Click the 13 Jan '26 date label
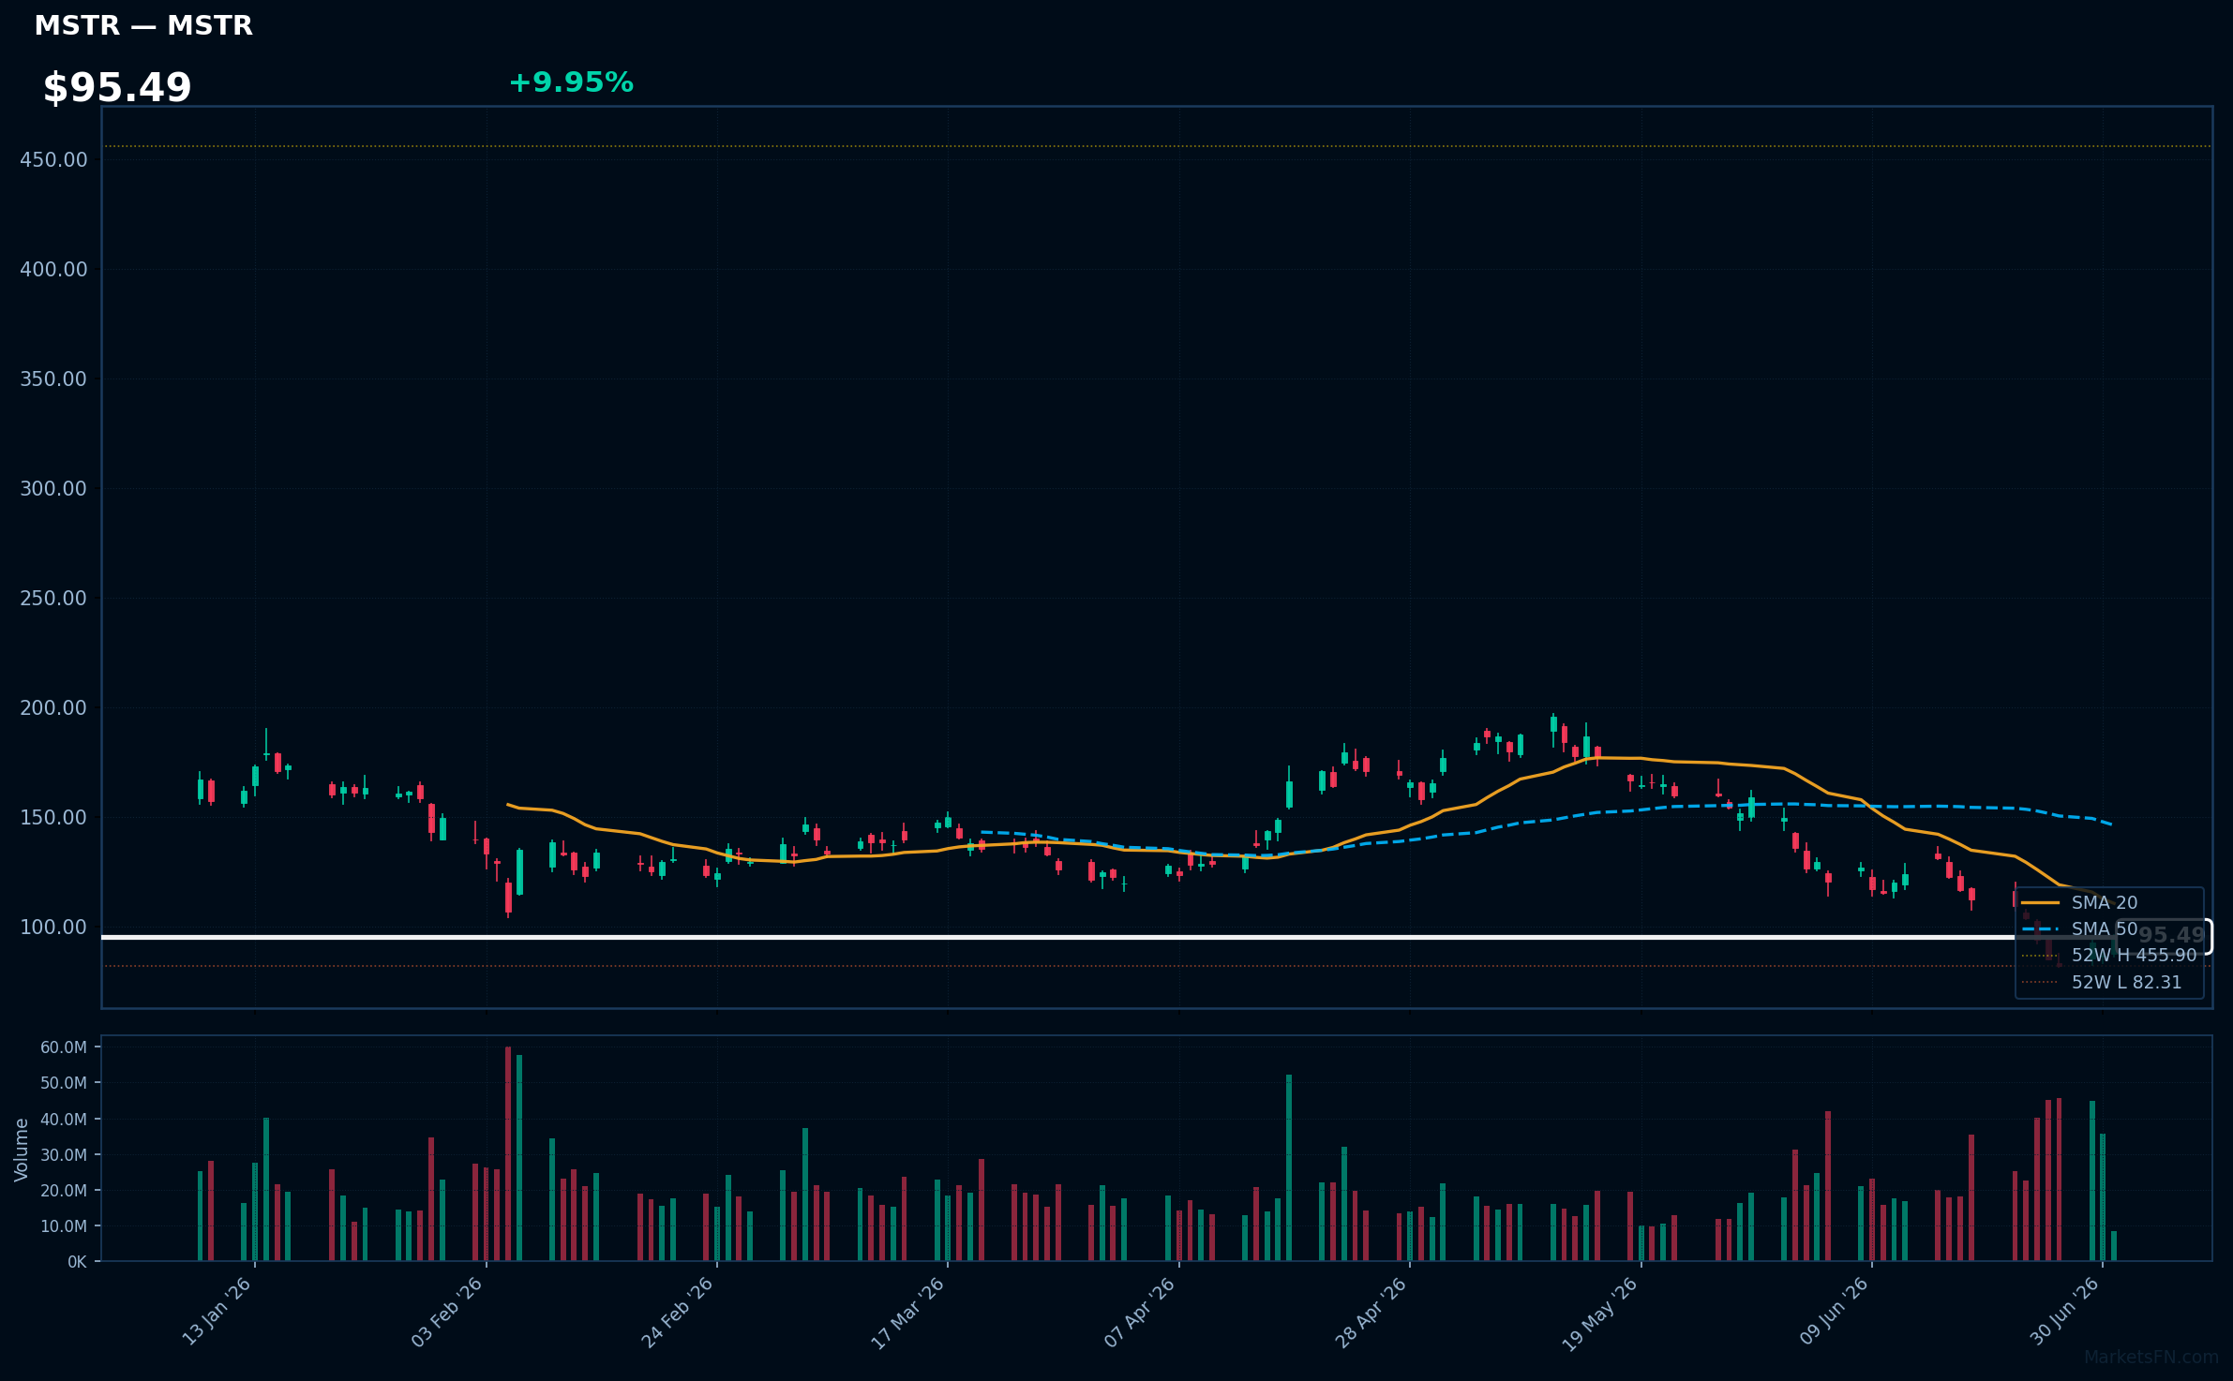The width and height of the screenshot is (2233, 1381). tap(217, 1312)
